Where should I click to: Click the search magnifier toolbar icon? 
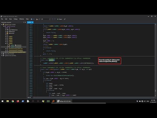click(x=65, y=19)
